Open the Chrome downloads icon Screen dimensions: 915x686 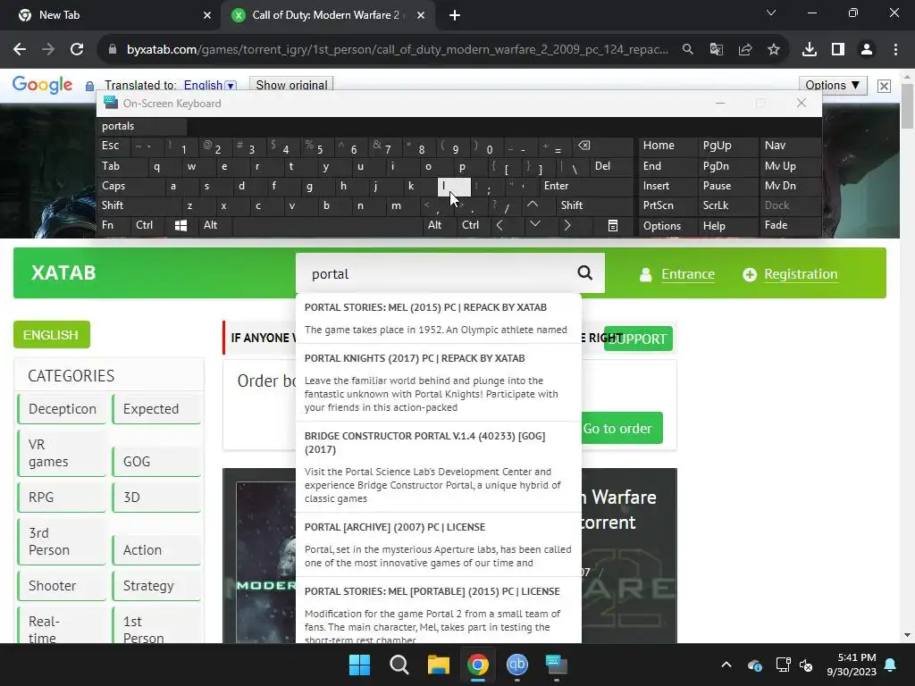(x=809, y=50)
